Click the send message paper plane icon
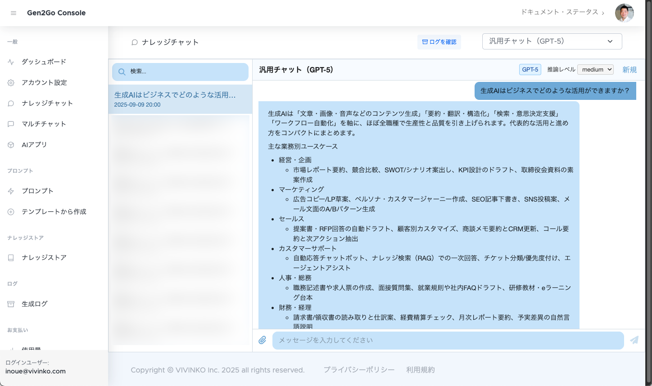This screenshot has height=386, width=652. point(634,340)
